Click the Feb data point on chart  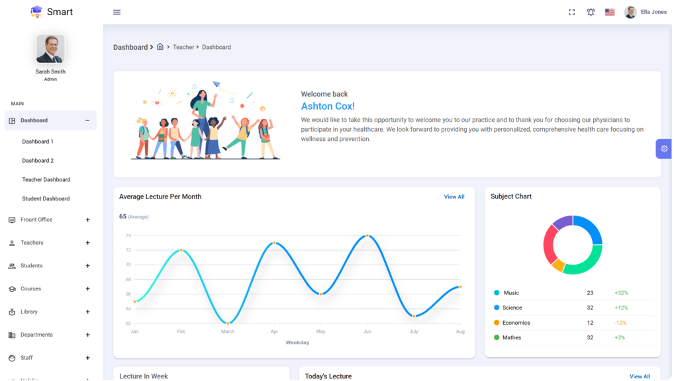[181, 250]
